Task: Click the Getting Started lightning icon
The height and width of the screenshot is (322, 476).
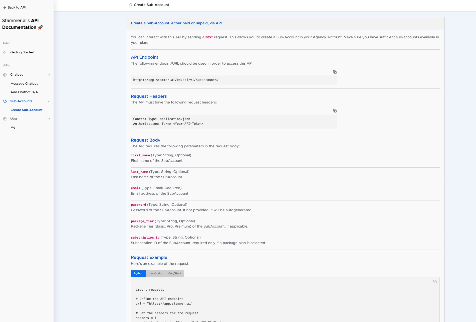Action: coord(5,52)
